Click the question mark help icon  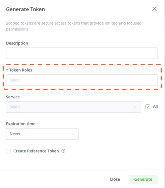click(x=63, y=151)
